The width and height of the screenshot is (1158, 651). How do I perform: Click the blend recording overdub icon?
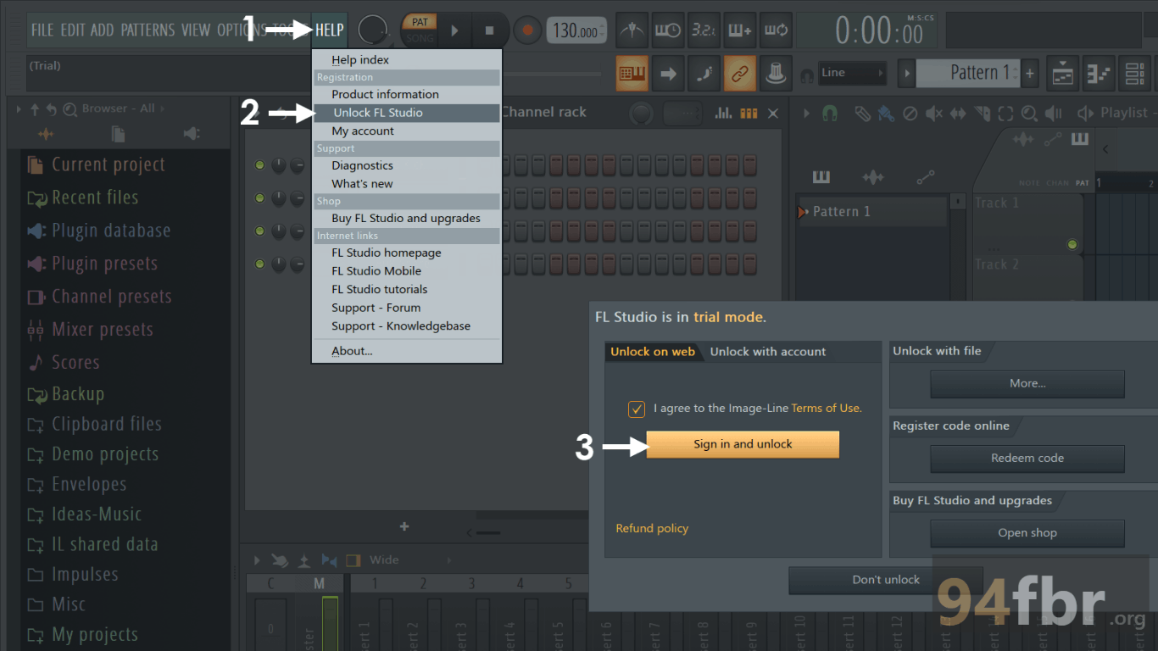739,31
